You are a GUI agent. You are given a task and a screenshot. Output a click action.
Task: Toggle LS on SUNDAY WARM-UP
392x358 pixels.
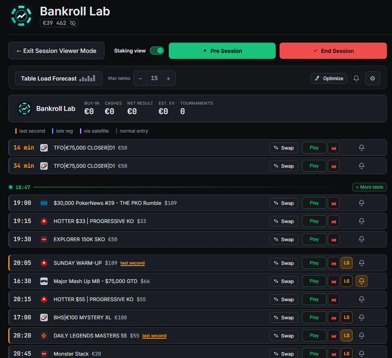347,263
